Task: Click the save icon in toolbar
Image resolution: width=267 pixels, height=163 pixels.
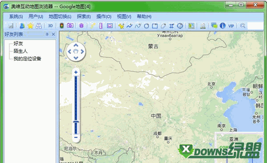Action: pyautogui.click(x=11, y=26)
